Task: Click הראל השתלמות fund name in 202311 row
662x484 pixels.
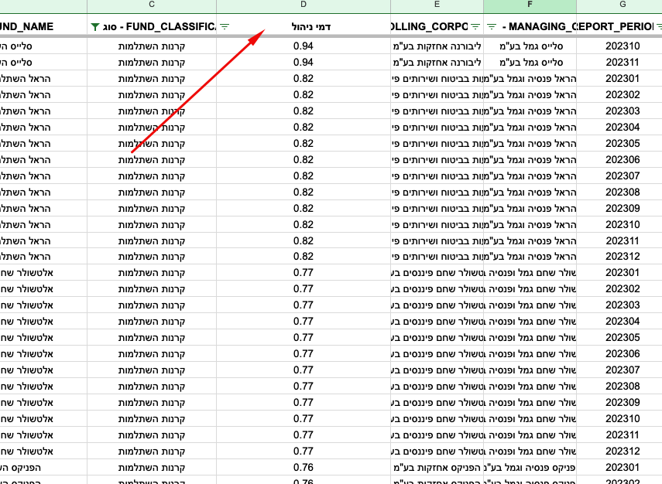Action: tap(43, 240)
